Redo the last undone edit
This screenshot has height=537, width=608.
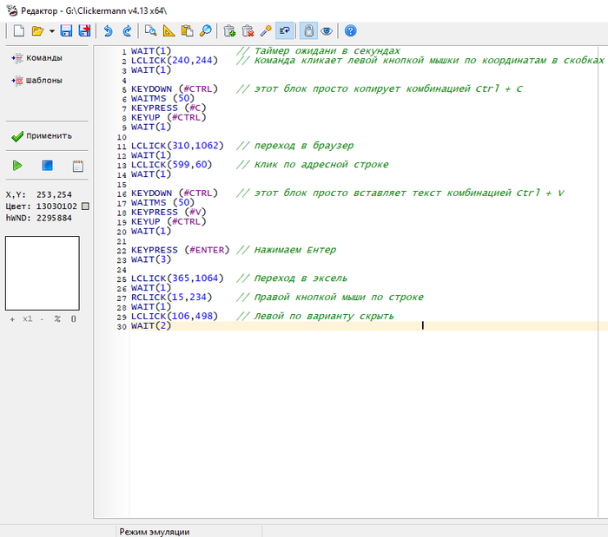pyautogui.click(x=128, y=31)
